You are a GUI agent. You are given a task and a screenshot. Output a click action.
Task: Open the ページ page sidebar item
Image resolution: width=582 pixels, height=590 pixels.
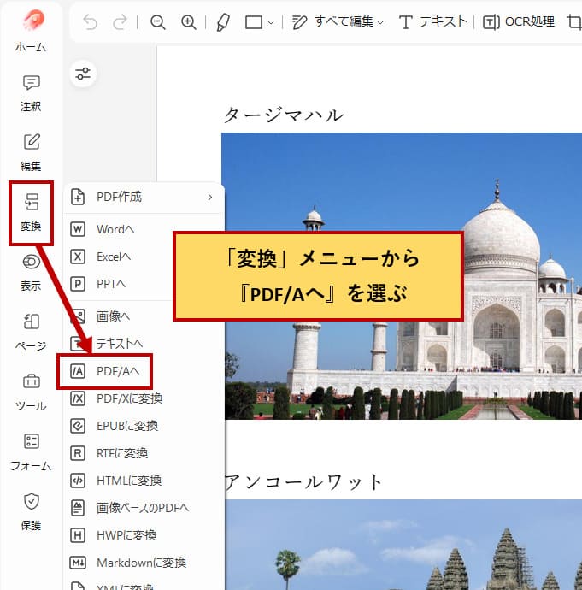click(x=31, y=333)
